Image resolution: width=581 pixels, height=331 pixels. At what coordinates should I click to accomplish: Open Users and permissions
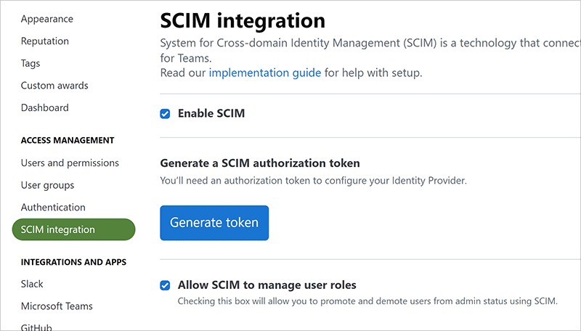coord(70,163)
